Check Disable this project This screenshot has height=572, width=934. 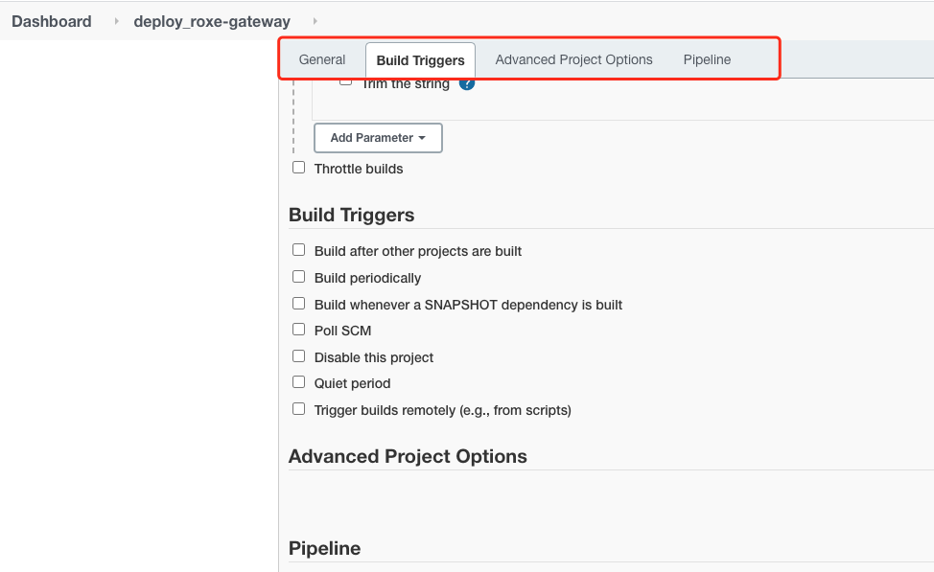click(298, 356)
